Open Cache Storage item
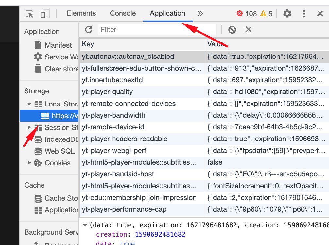 (56, 198)
